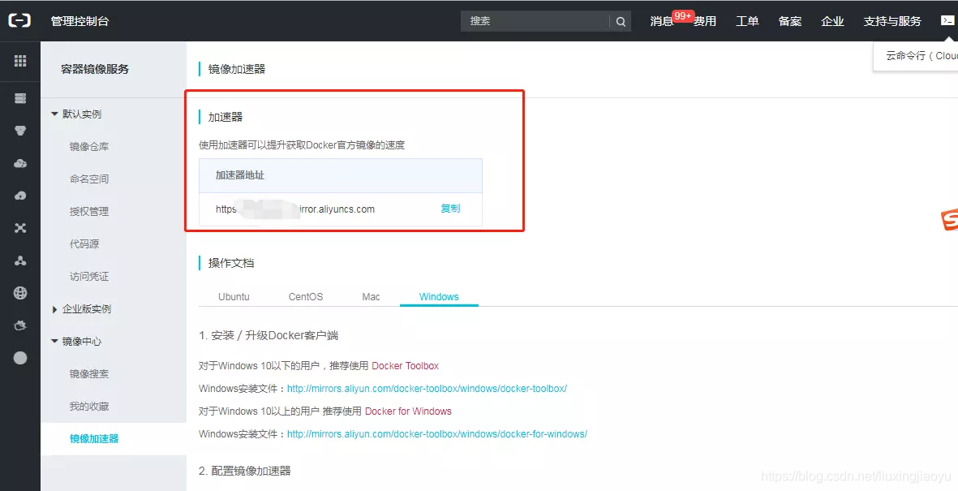Click the search magnifier icon
Image resolution: width=958 pixels, height=491 pixels.
(x=621, y=21)
